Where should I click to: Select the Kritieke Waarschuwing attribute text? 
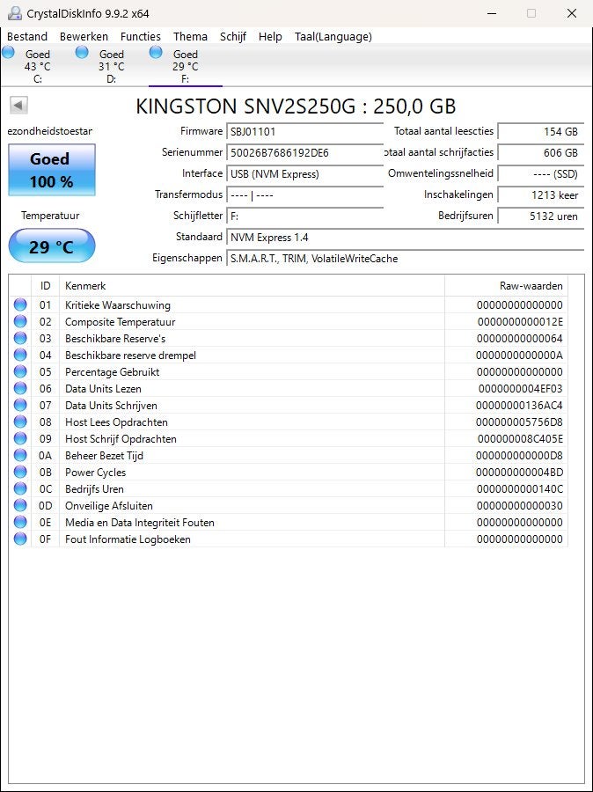pos(118,305)
